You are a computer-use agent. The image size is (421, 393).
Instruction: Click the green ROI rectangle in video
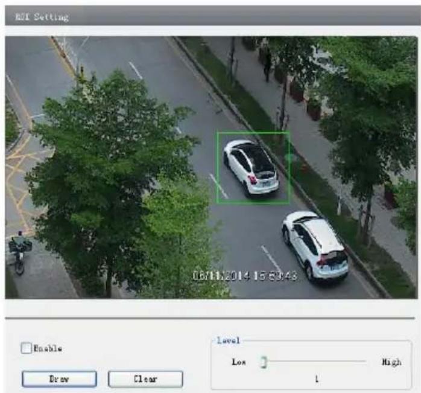[253, 167]
